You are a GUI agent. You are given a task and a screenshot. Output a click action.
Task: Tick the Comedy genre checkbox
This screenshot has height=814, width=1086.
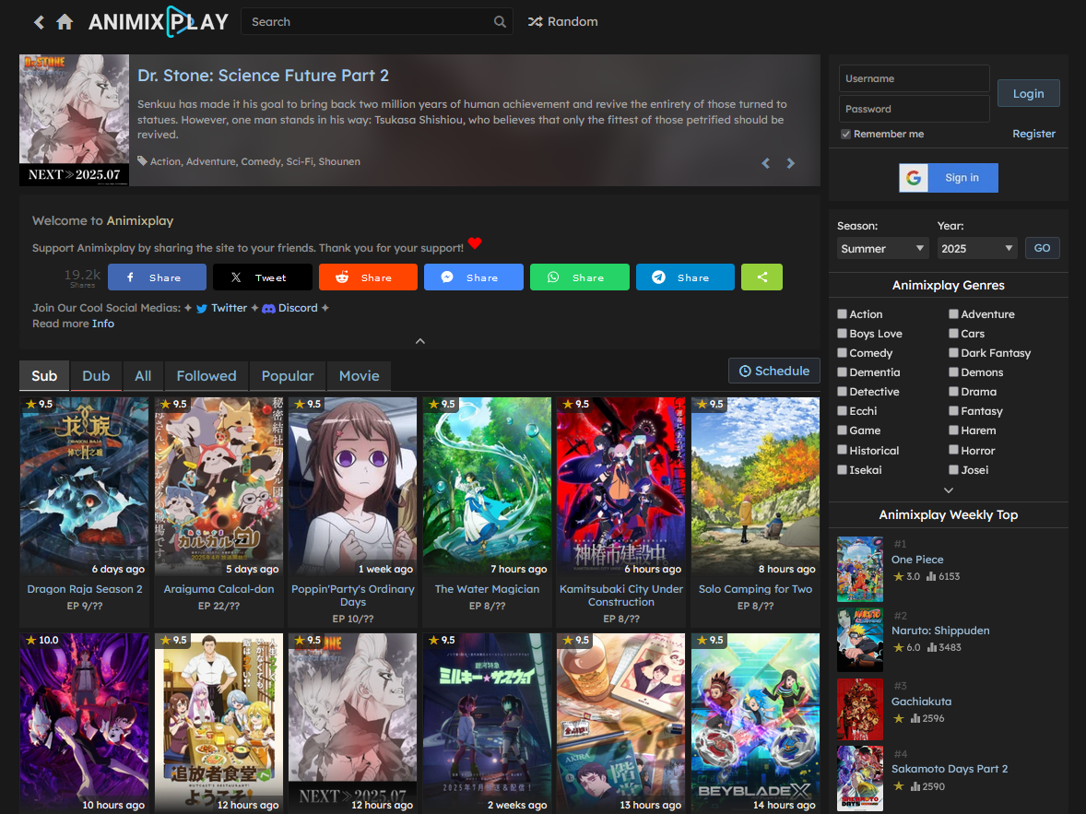(x=843, y=353)
